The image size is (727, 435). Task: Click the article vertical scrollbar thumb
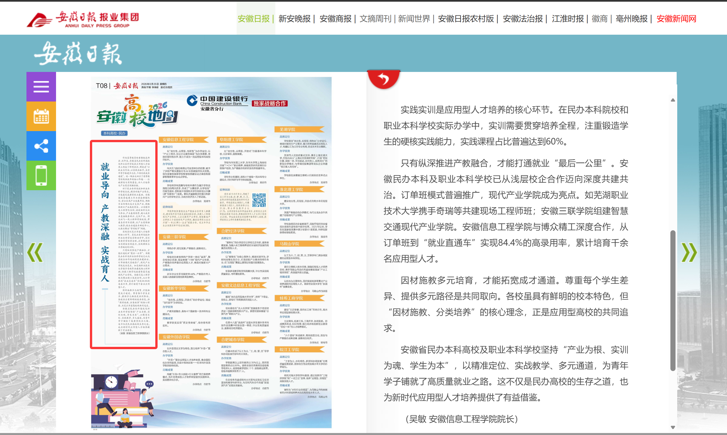point(673,301)
